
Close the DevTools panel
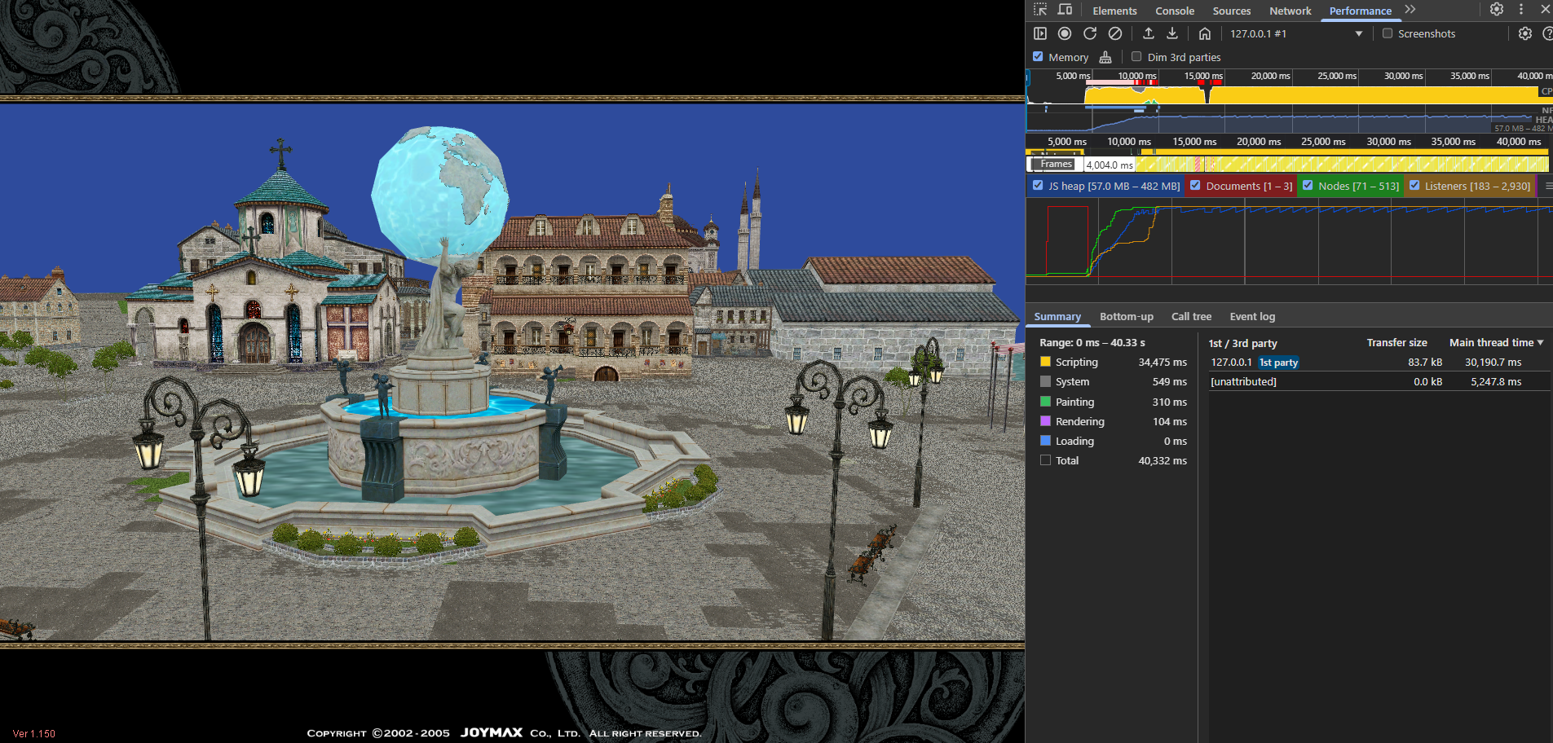1546,9
